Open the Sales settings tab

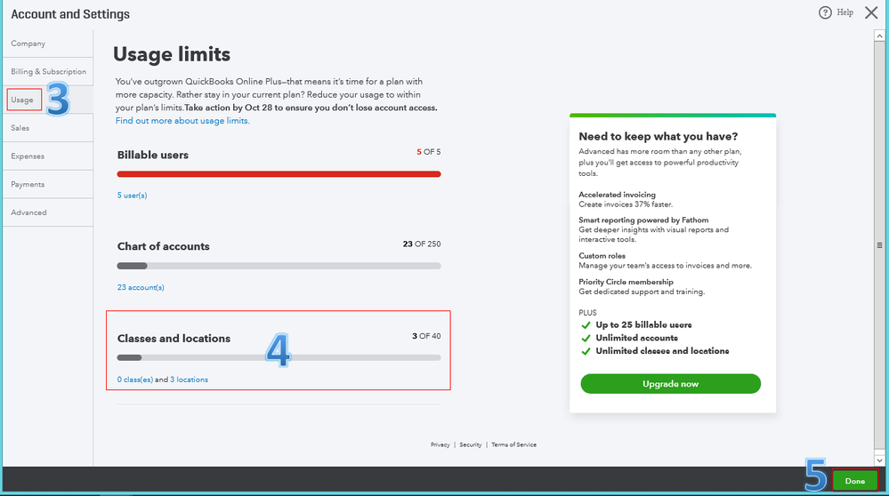tap(20, 128)
